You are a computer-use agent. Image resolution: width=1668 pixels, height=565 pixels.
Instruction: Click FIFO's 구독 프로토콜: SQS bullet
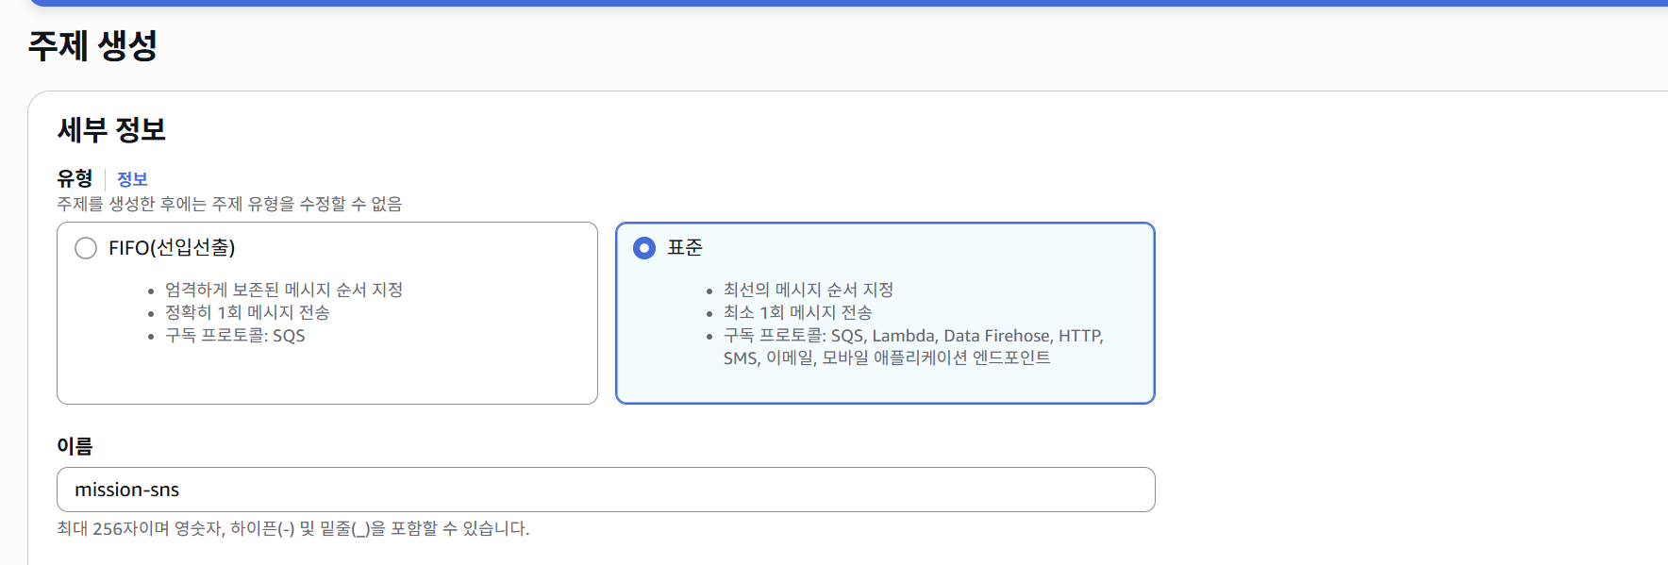[x=235, y=336]
